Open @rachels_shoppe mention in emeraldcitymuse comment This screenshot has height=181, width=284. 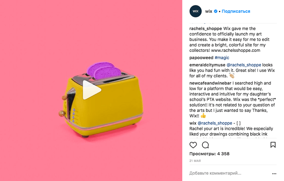tap(244, 65)
